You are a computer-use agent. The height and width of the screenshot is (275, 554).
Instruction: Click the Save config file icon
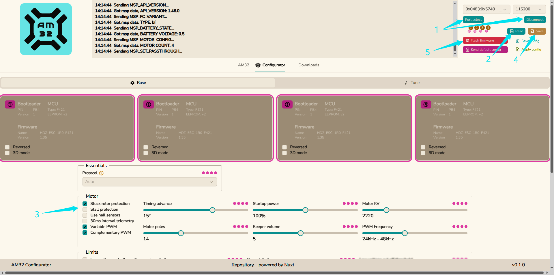pos(518,41)
